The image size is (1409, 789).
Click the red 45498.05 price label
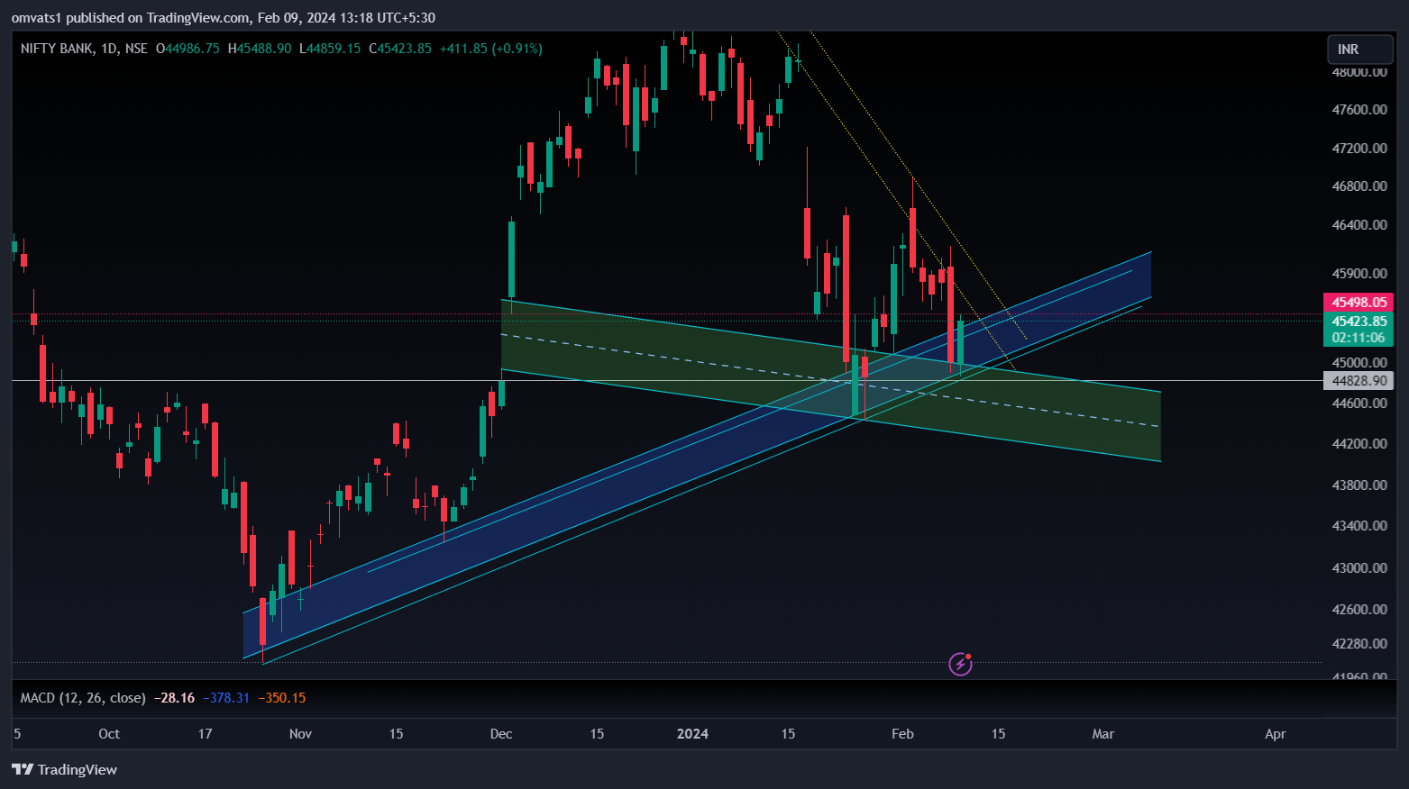coord(1359,303)
